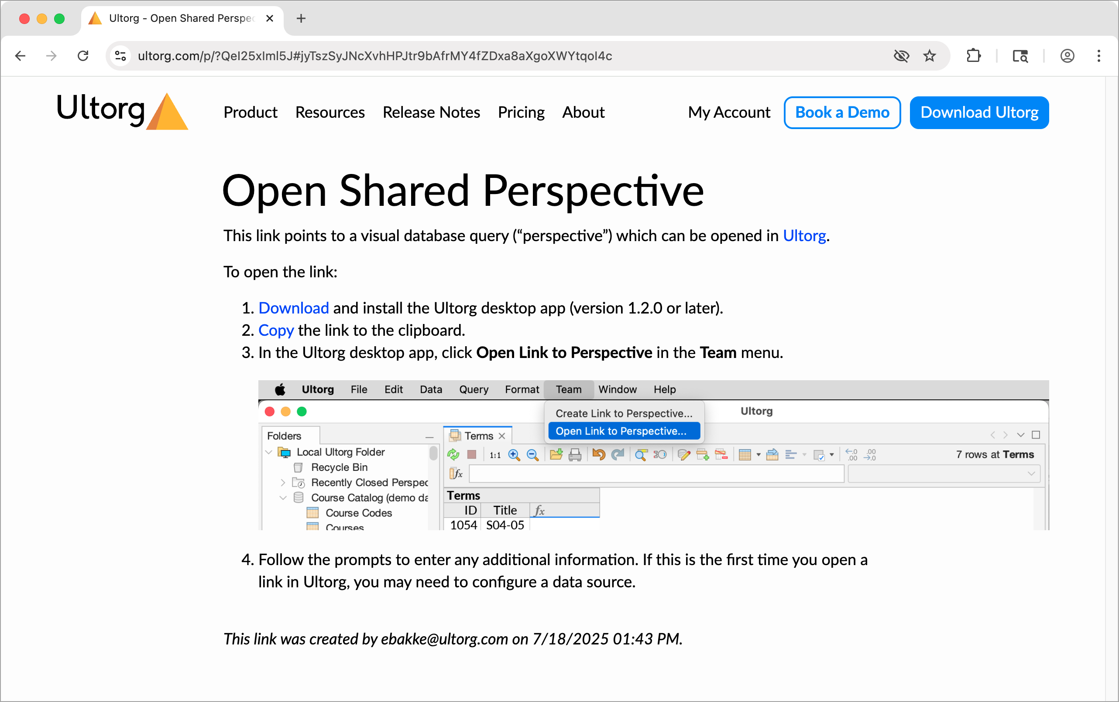Click the green Refresh icon in the screenshot toolbar
The image size is (1119, 702).
pos(453,454)
